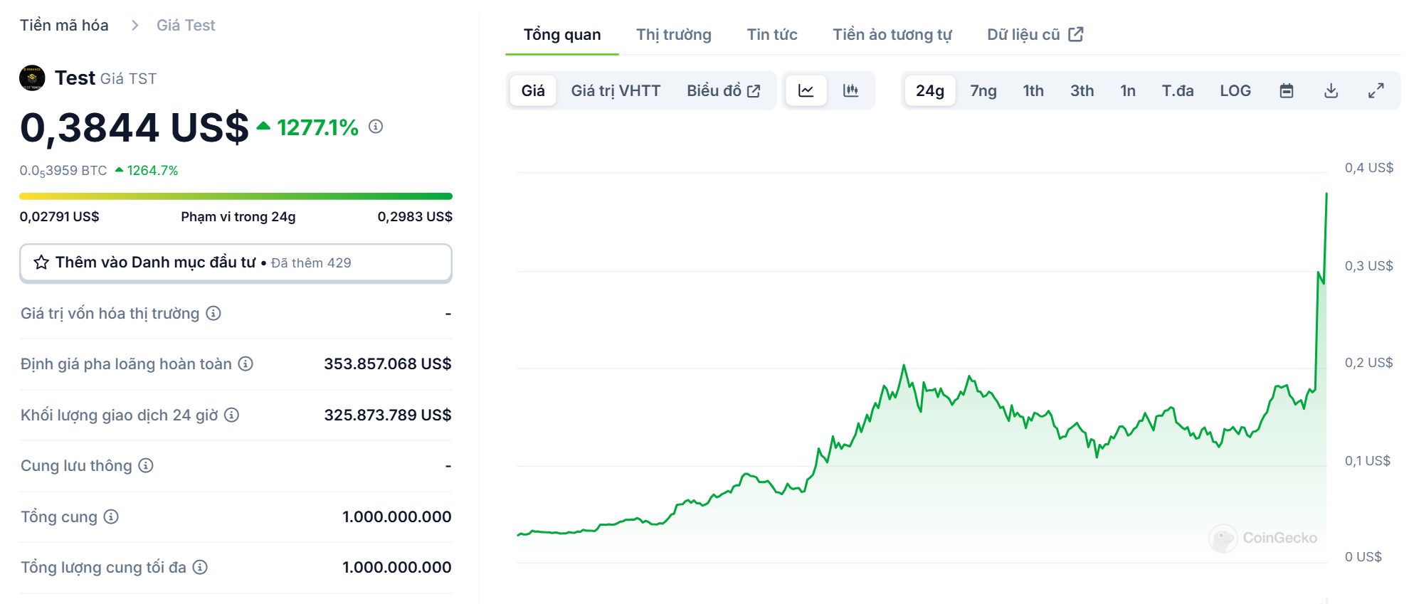The width and height of the screenshot is (1414, 604).
Task: Open the calendar date range picker
Action: tap(1287, 90)
